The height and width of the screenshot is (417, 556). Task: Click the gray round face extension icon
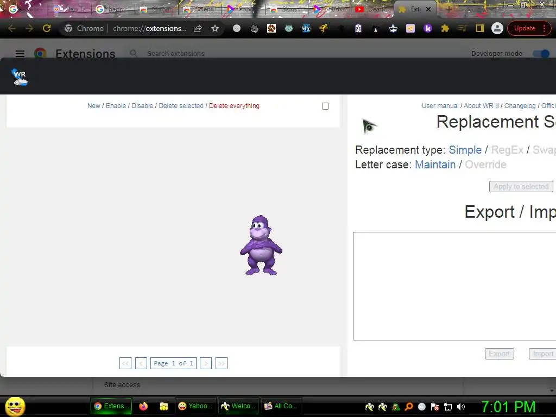(x=237, y=28)
